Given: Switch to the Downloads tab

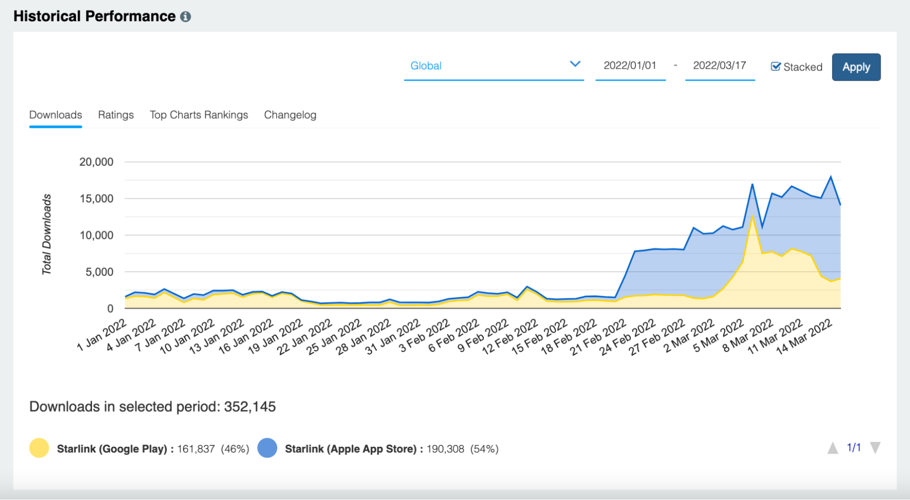Looking at the screenshot, I should [x=56, y=115].
